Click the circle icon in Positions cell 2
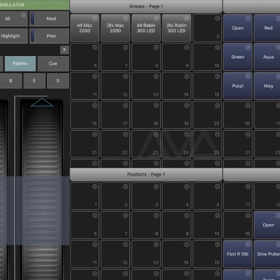Viewport: 280px width, 280px height. (x=125, y=186)
